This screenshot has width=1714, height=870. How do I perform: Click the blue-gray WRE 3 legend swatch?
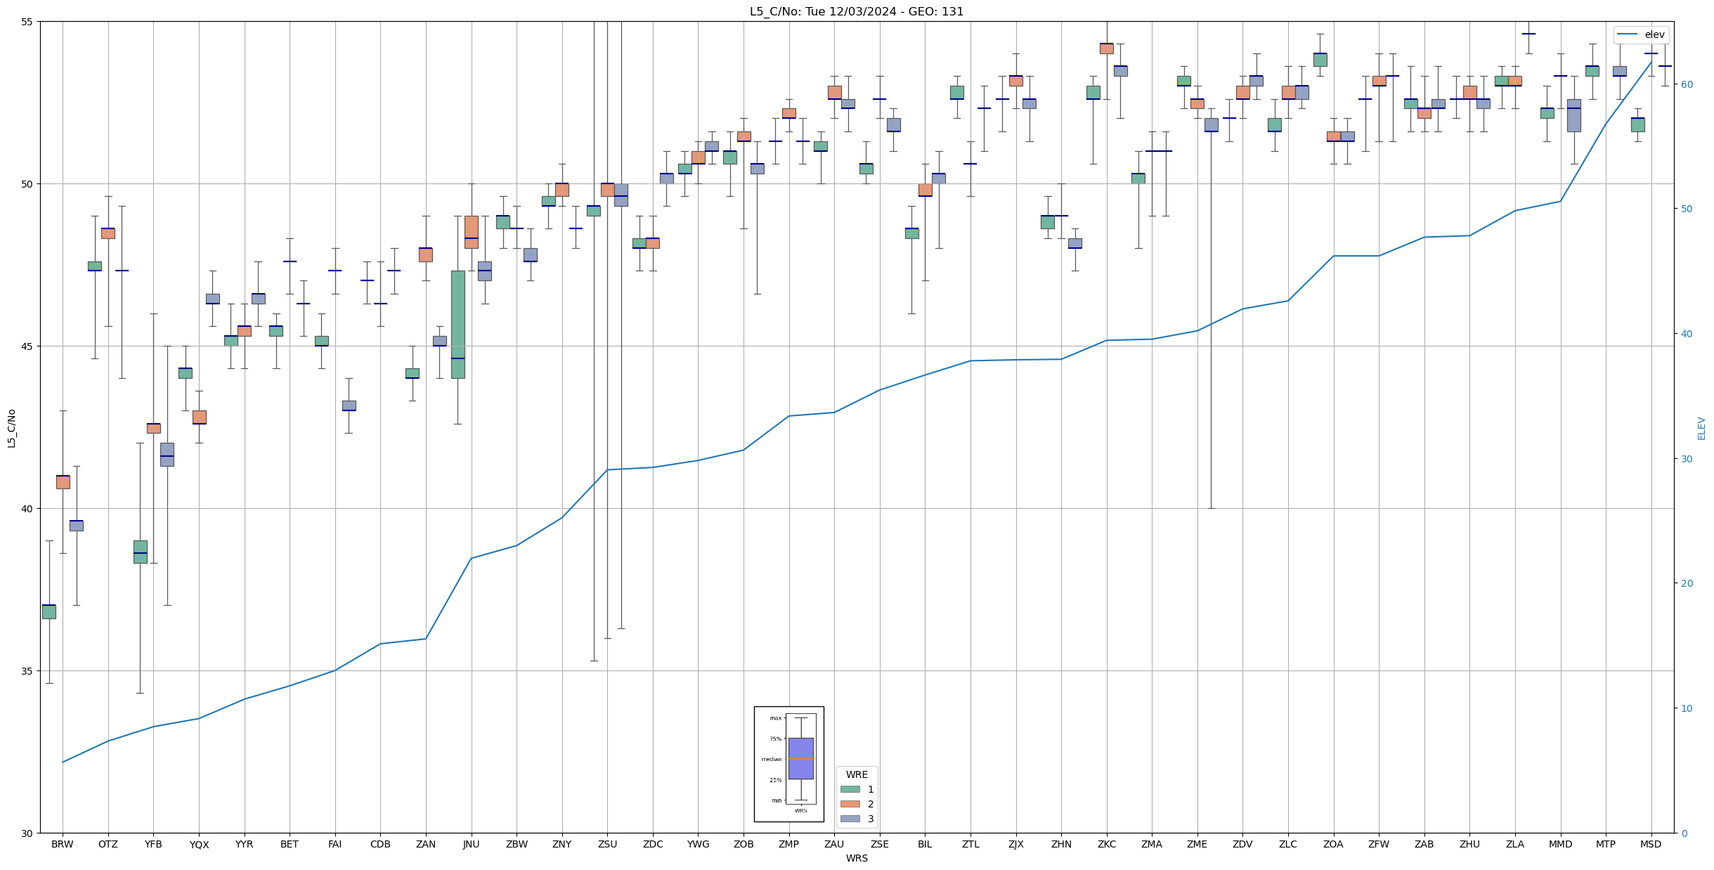(850, 819)
